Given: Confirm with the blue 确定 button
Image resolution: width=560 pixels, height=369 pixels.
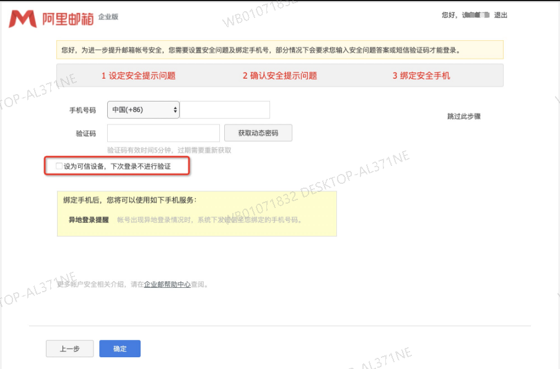Looking at the screenshot, I should pos(120,349).
